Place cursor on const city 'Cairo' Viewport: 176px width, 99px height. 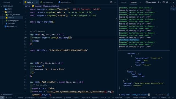pyautogui.click(x=44, y=89)
